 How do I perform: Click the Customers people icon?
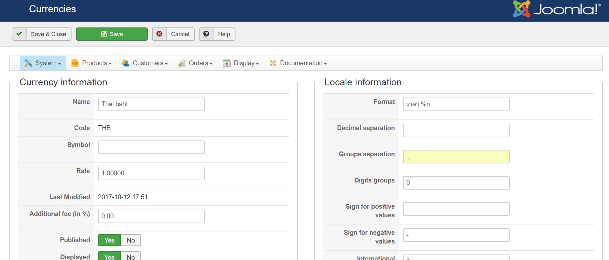click(x=125, y=63)
